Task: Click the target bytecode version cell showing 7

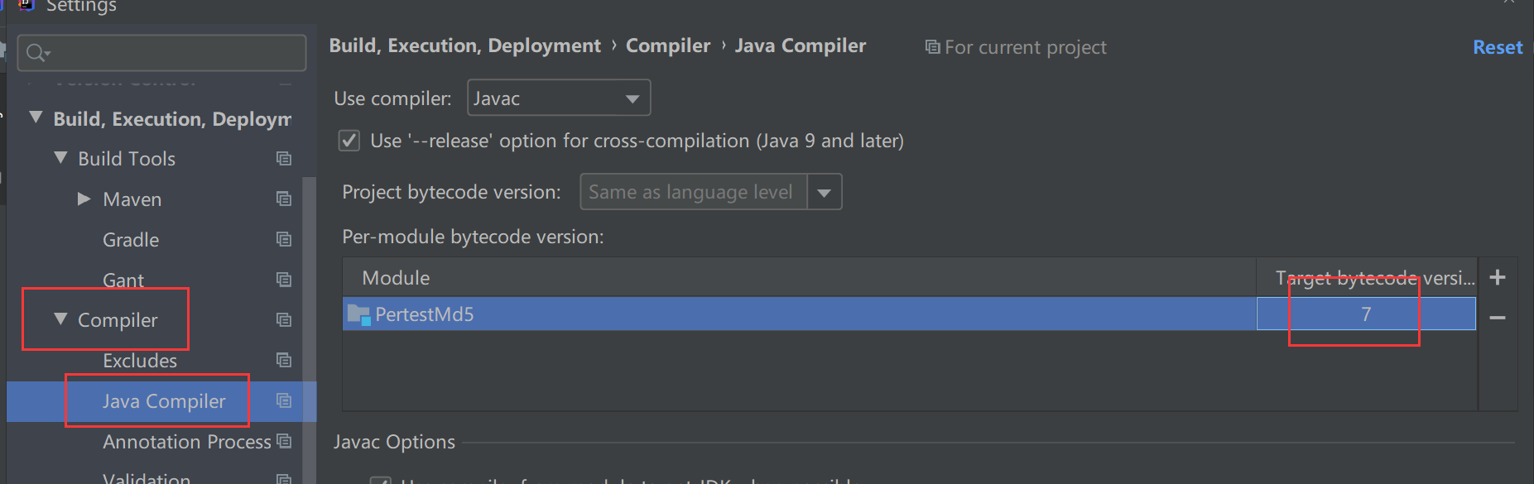Action: tap(1365, 314)
